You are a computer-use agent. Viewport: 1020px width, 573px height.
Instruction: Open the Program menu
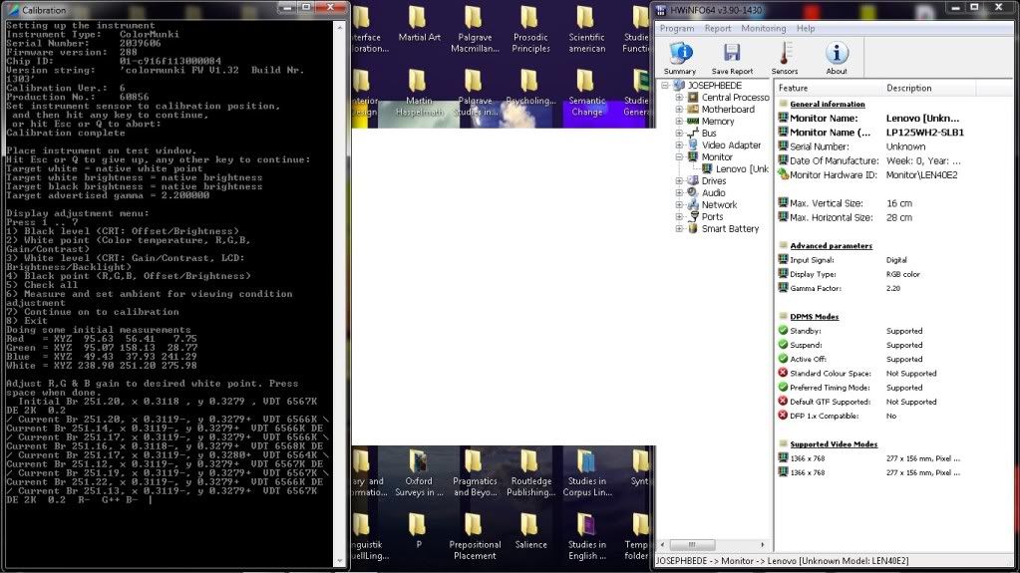click(x=677, y=29)
